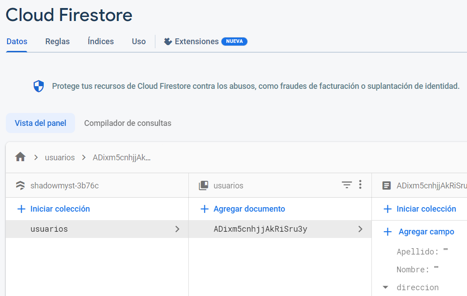Screen dimensions: 467x296
Task: Expand the usuarios collection chevron
Action: point(177,229)
